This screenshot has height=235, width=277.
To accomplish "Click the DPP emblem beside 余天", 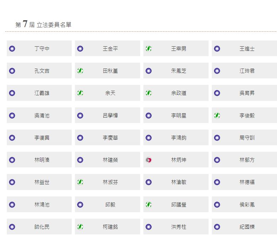I will [80, 93].
